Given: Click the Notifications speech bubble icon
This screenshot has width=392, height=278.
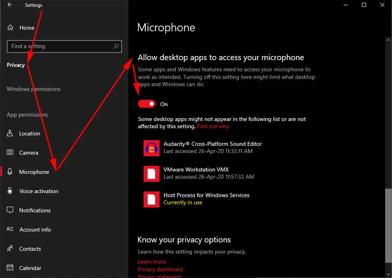Looking at the screenshot, I should [x=10, y=210].
